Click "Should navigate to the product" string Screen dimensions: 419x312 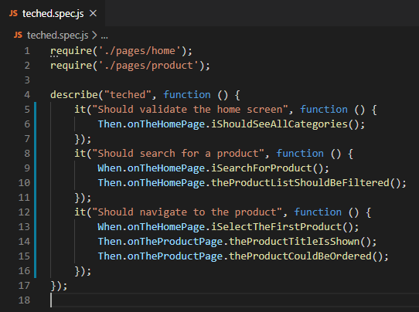coord(187,212)
